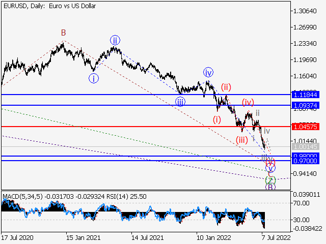The height and width of the screenshot is (244, 326).
Task: Click the 1.30640 price axis label
Action: (305, 11)
